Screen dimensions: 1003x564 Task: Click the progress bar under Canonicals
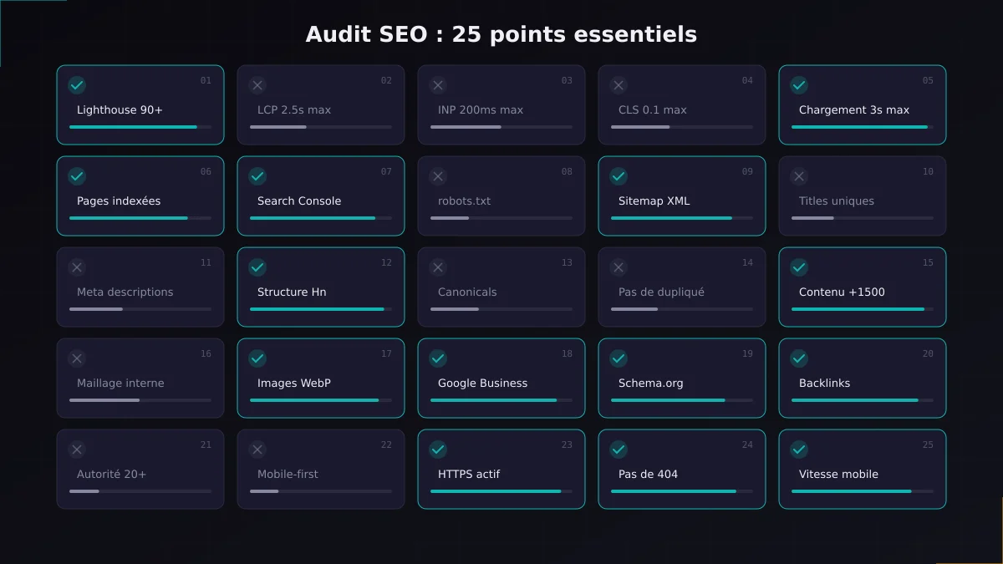tap(501, 309)
